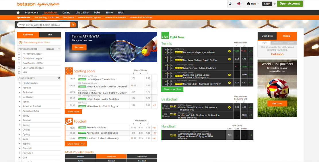Select the FA Premier League radio button
This screenshot has width=319, height=162.
pyautogui.click(x=19, y=54)
